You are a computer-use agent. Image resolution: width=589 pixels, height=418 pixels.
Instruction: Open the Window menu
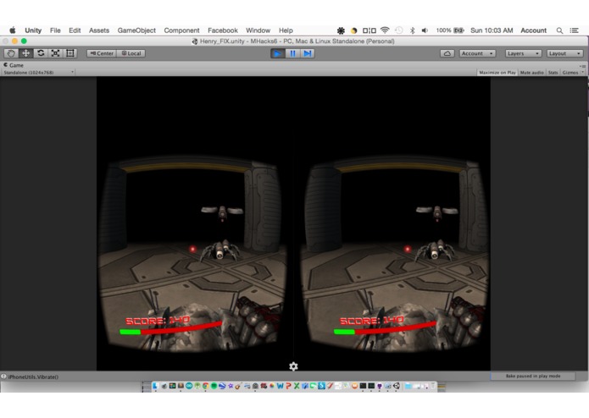coord(258,30)
